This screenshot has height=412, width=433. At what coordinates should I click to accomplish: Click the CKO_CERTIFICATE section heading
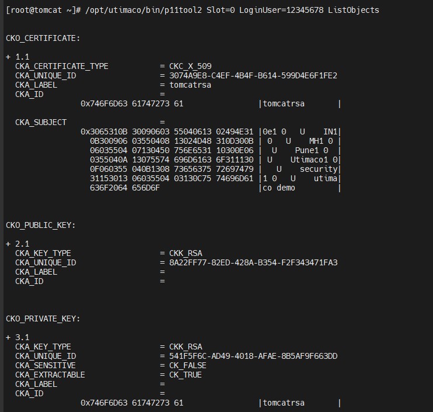(43, 38)
